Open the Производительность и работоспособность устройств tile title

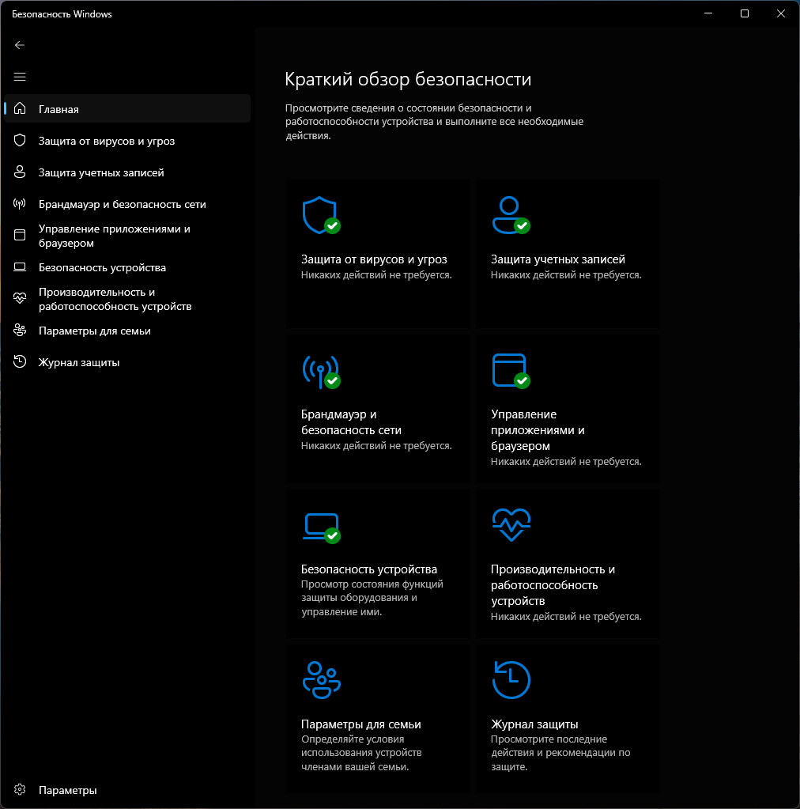[553, 585]
